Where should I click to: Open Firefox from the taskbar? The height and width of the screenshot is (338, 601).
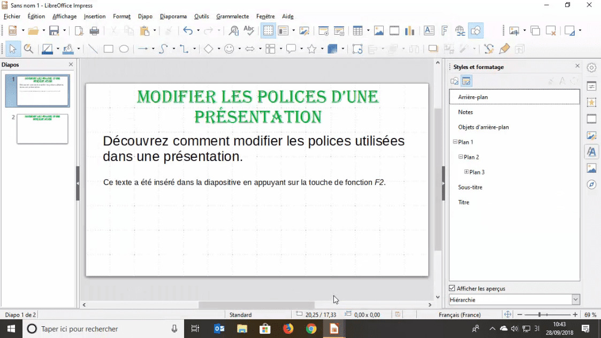tap(288, 328)
